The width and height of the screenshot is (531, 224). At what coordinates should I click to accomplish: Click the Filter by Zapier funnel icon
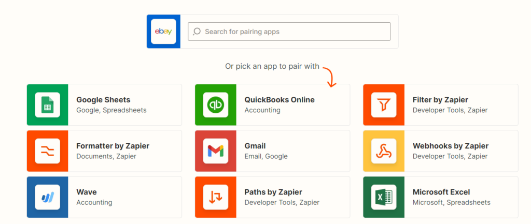pyautogui.click(x=384, y=105)
